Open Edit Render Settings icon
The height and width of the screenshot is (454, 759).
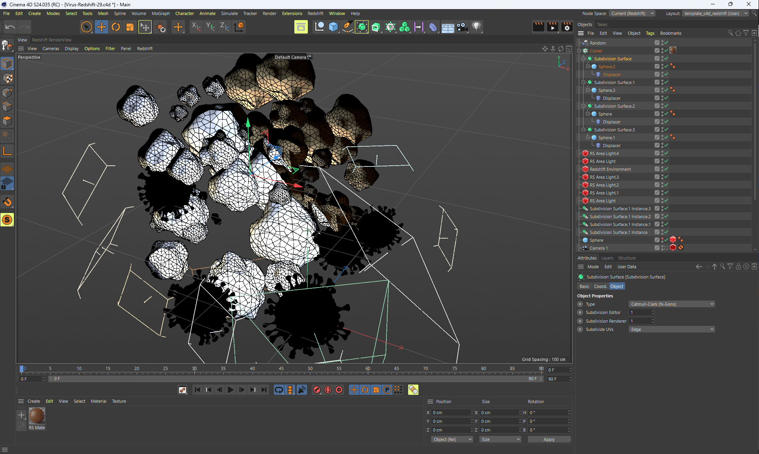pos(567,27)
